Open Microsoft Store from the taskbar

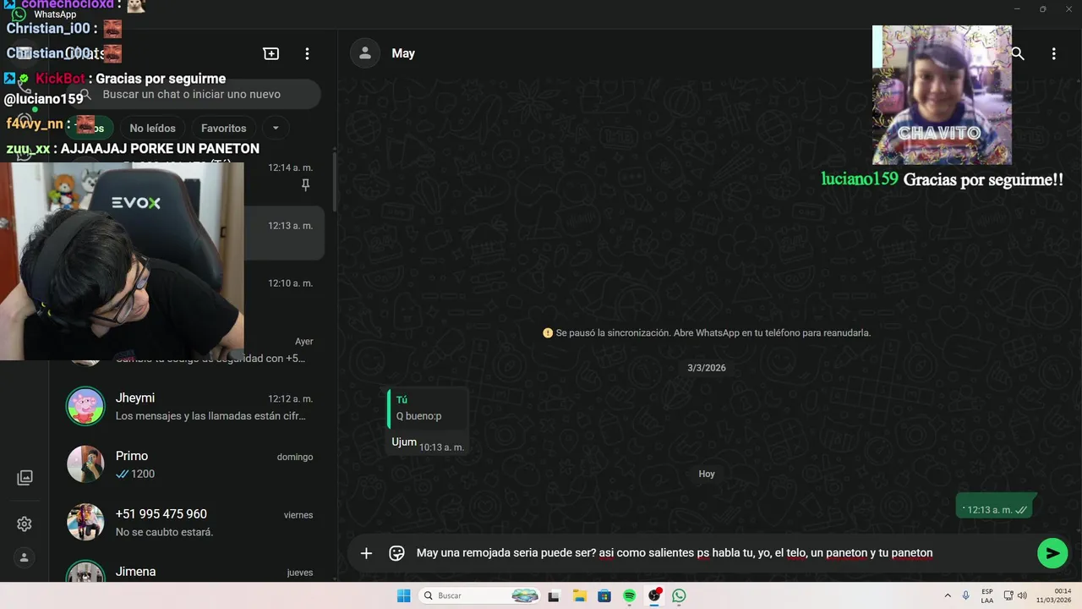(604, 596)
